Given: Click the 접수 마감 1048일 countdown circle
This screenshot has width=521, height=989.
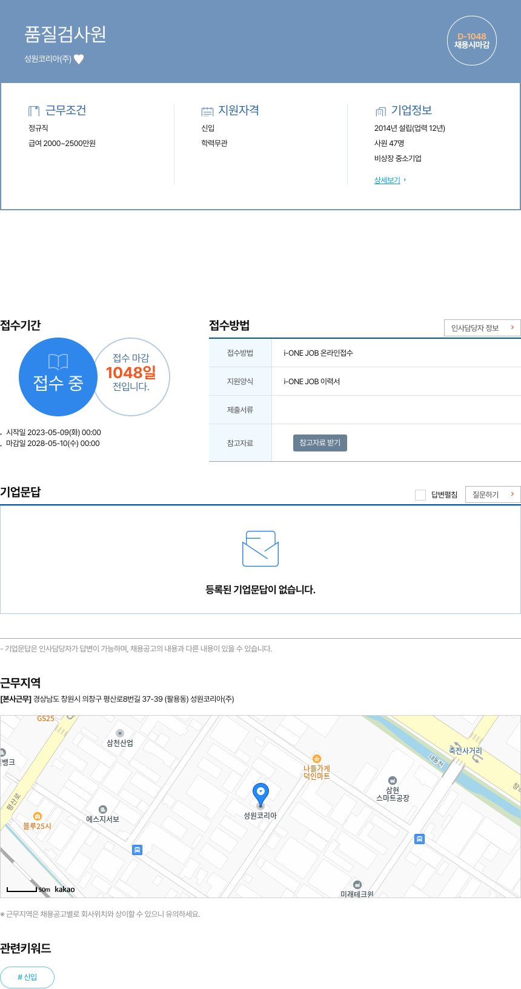Looking at the screenshot, I should pos(131,377).
